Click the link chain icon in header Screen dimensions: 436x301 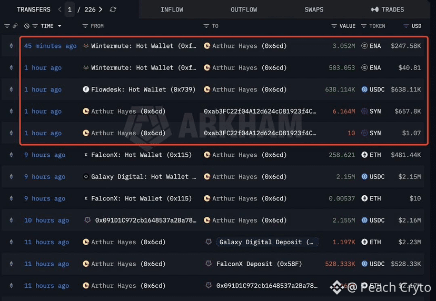pyautogui.click(x=15, y=26)
